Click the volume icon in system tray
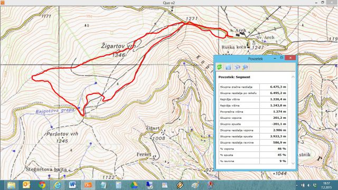The height and width of the screenshot is (190, 338). (309, 185)
